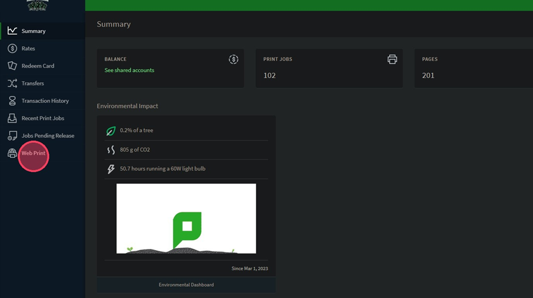Click the Transaction History hourglass icon
Screen dimensions: 533x298
12,101
